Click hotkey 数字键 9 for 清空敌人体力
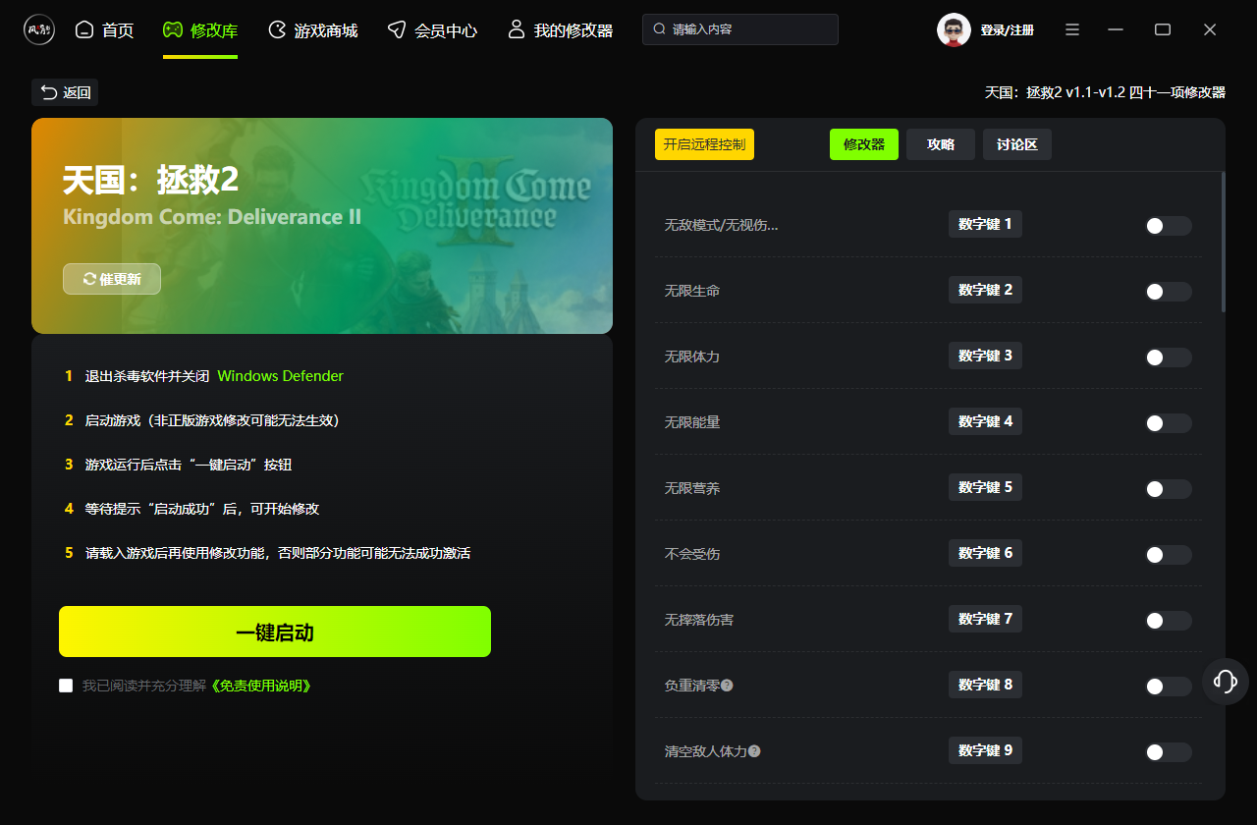Viewport: 1257px width, 825px height. [x=985, y=750]
